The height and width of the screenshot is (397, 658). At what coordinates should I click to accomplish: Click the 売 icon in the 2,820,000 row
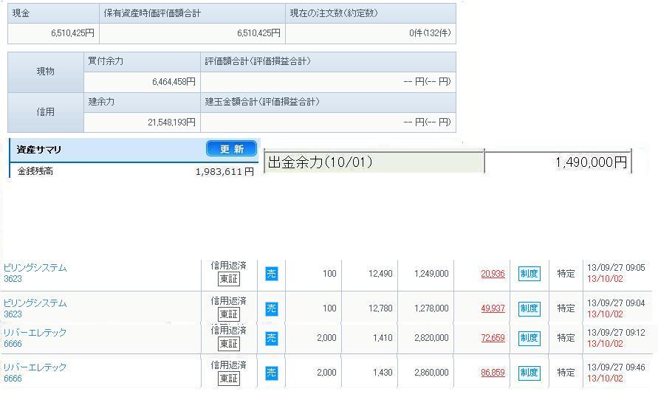pyautogui.click(x=272, y=338)
